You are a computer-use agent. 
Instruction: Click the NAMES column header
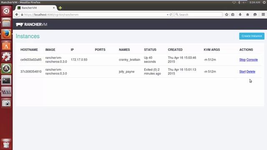pos(124,50)
